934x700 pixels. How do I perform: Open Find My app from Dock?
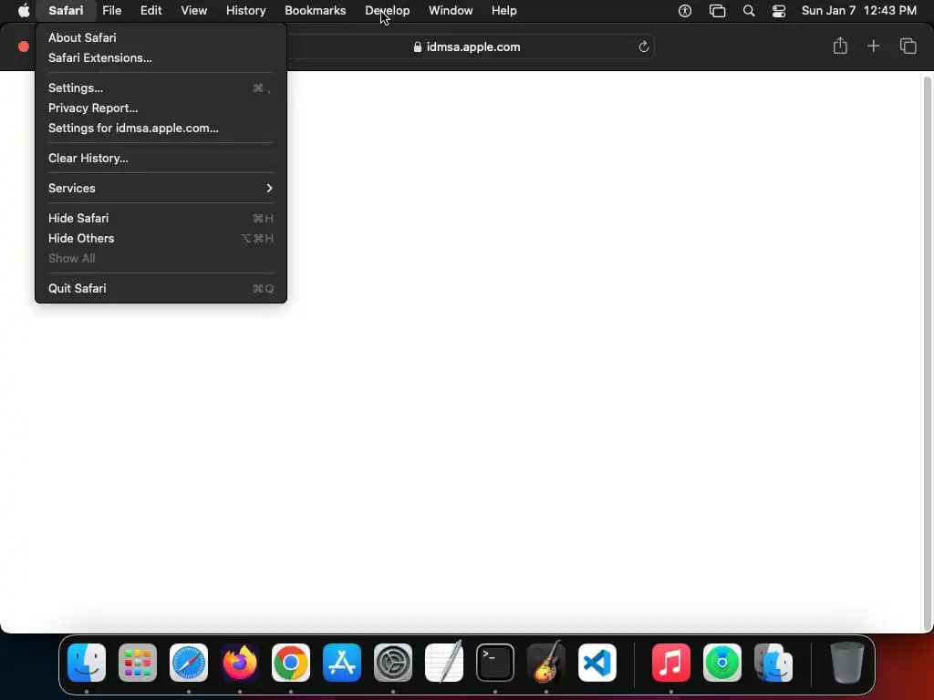[x=722, y=663]
